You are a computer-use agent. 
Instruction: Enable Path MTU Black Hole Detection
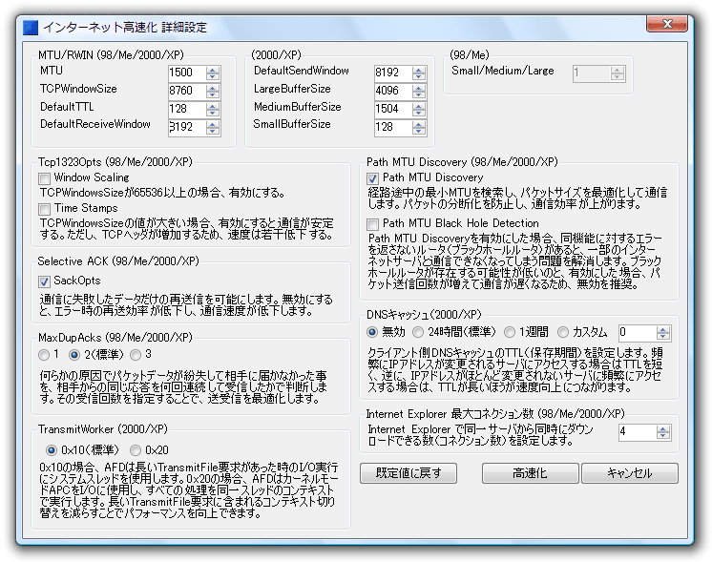click(372, 224)
